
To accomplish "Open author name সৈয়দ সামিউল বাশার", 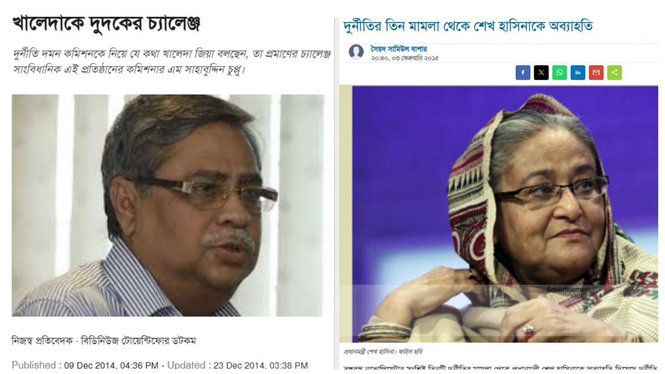I will [399, 49].
